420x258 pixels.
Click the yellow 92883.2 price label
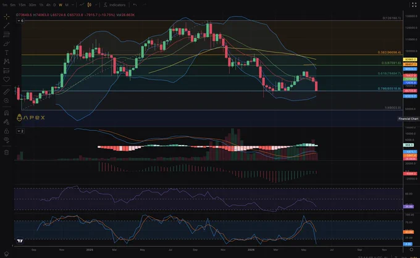click(410, 59)
